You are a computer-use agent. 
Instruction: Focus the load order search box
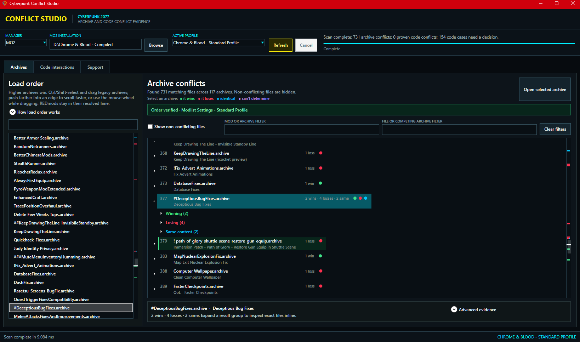[73, 125]
